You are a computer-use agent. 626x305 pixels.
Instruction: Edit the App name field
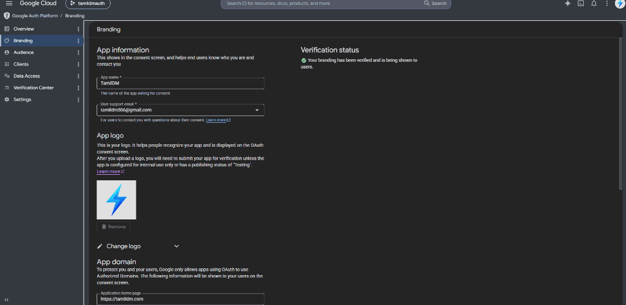pos(180,84)
